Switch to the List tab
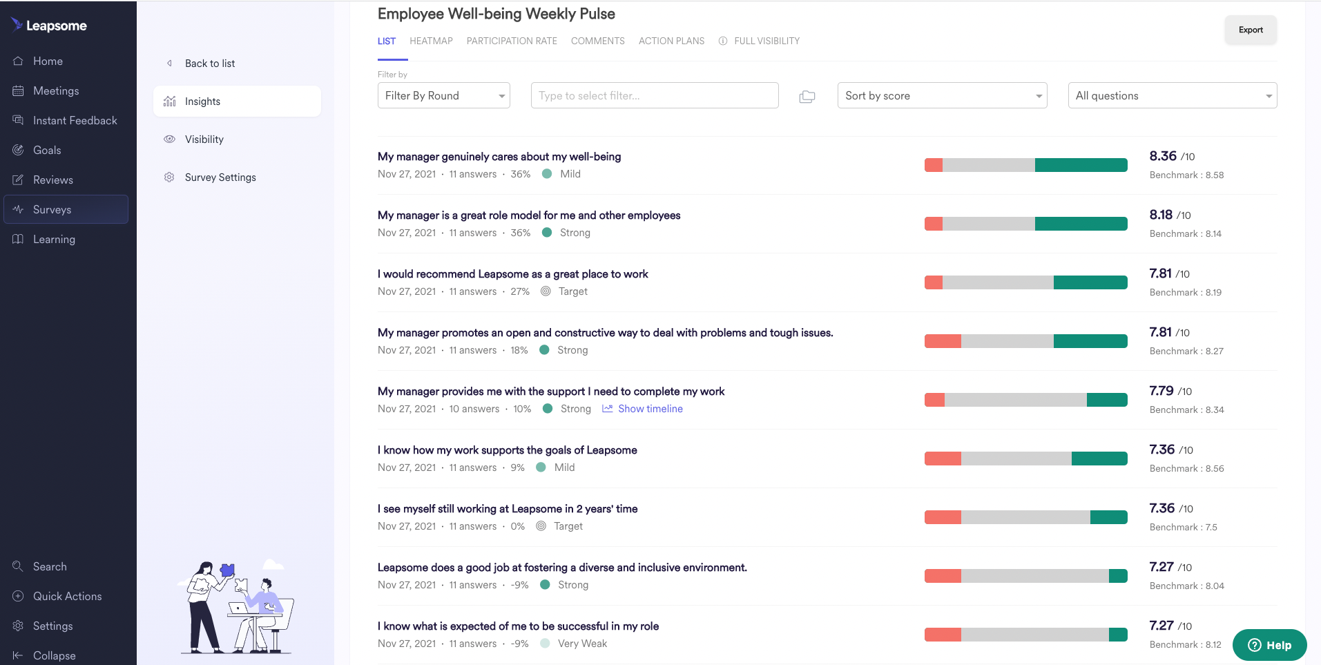Image resolution: width=1321 pixels, height=665 pixels. pyautogui.click(x=387, y=41)
